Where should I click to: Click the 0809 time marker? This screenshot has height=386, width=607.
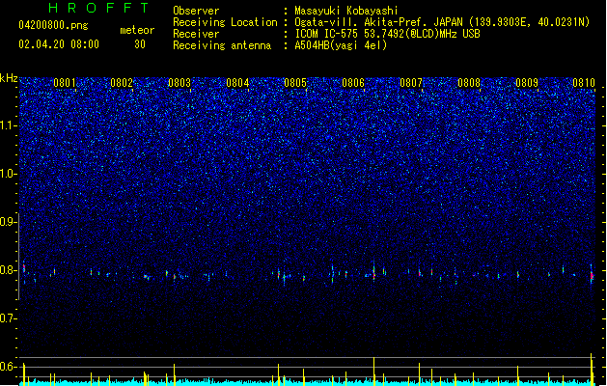pyautogui.click(x=527, y=83)
